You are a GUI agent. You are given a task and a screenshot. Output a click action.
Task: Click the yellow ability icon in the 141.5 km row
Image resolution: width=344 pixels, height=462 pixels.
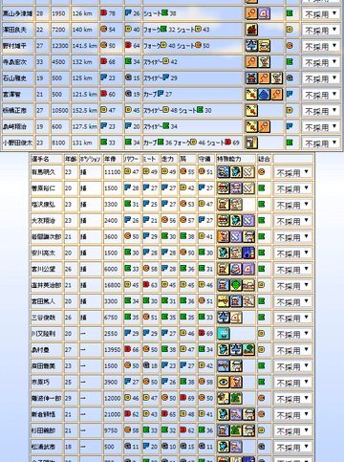pos(264,46)
